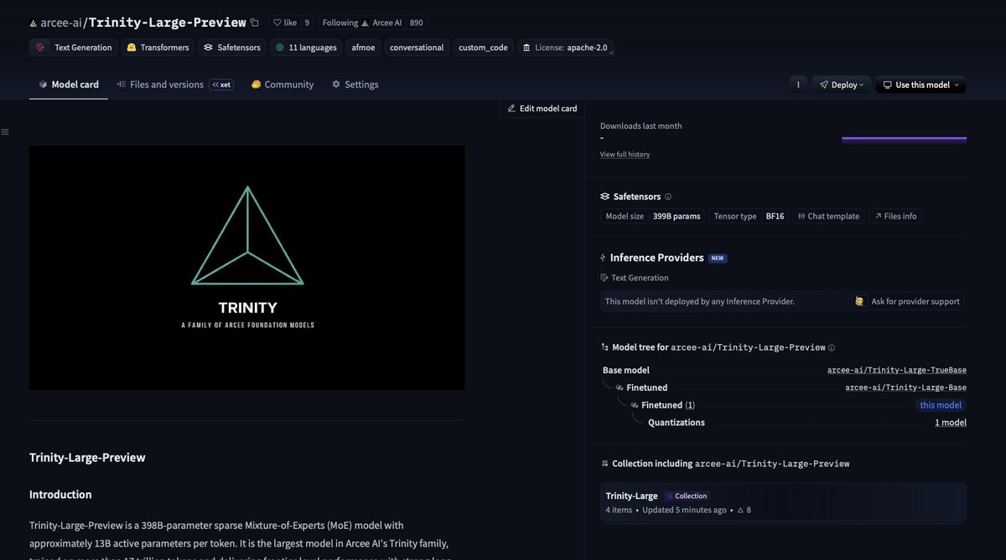
Task: Click the xet badge
Action: pyautogui.click(x=221, y=85)
